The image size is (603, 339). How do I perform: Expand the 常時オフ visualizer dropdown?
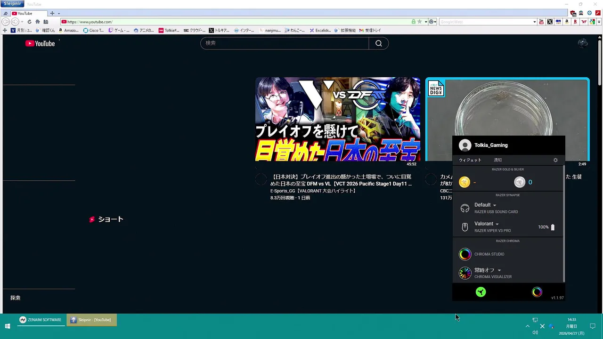point(499,270)
